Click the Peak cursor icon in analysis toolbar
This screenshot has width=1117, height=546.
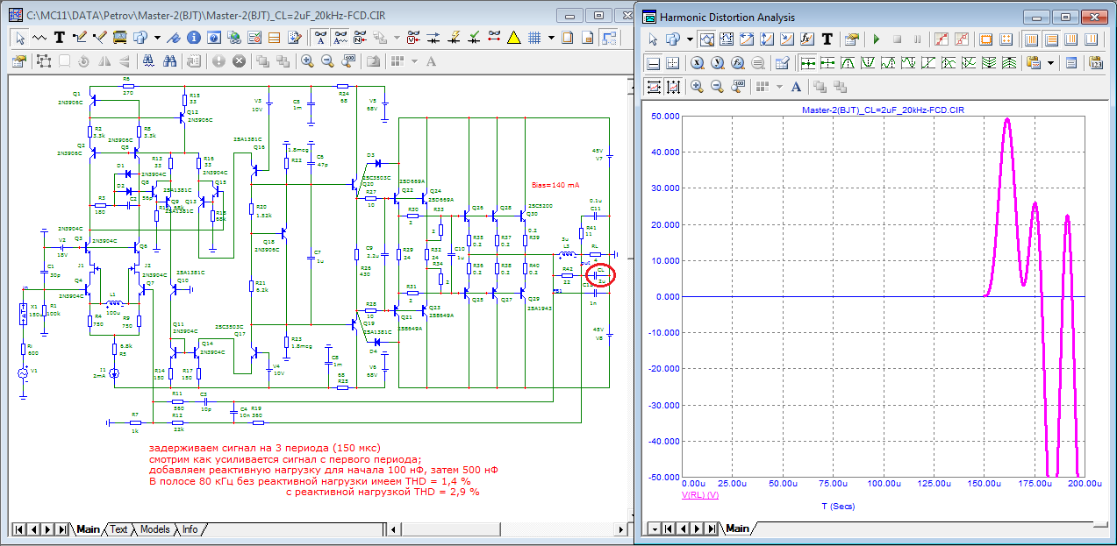coord(848,64)
